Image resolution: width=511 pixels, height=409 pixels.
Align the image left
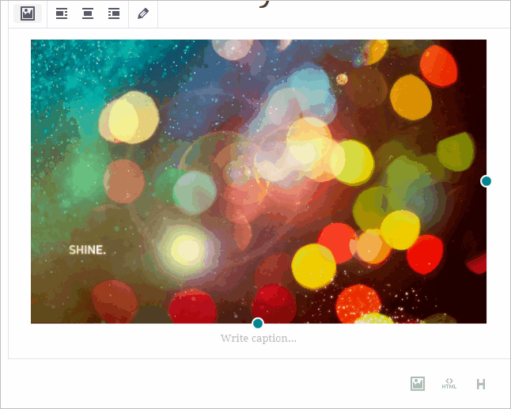[62, 13]
